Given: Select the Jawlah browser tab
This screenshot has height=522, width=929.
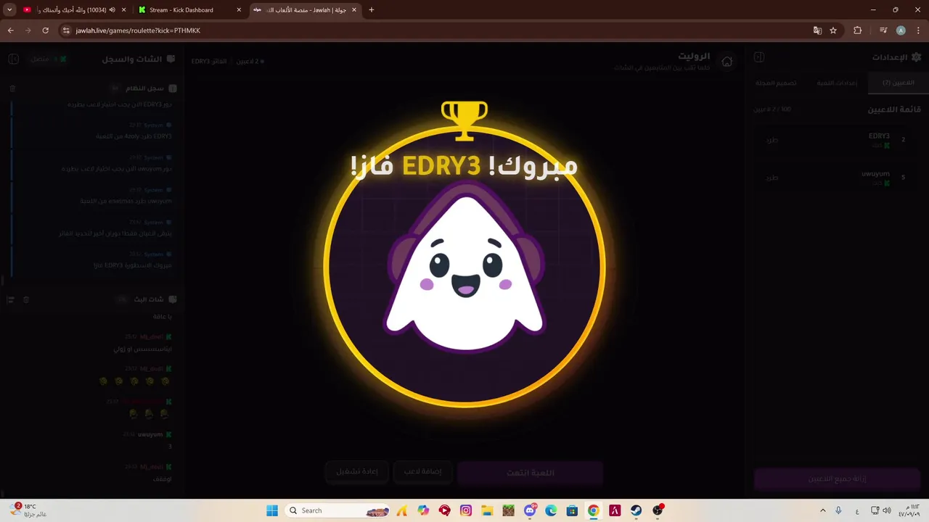Looking at the screenshot, I should coord(305,10).
